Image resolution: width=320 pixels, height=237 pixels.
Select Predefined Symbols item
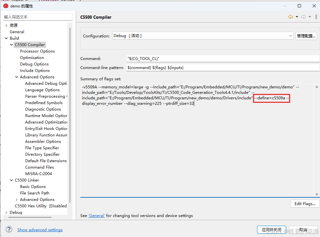point(44,103)
